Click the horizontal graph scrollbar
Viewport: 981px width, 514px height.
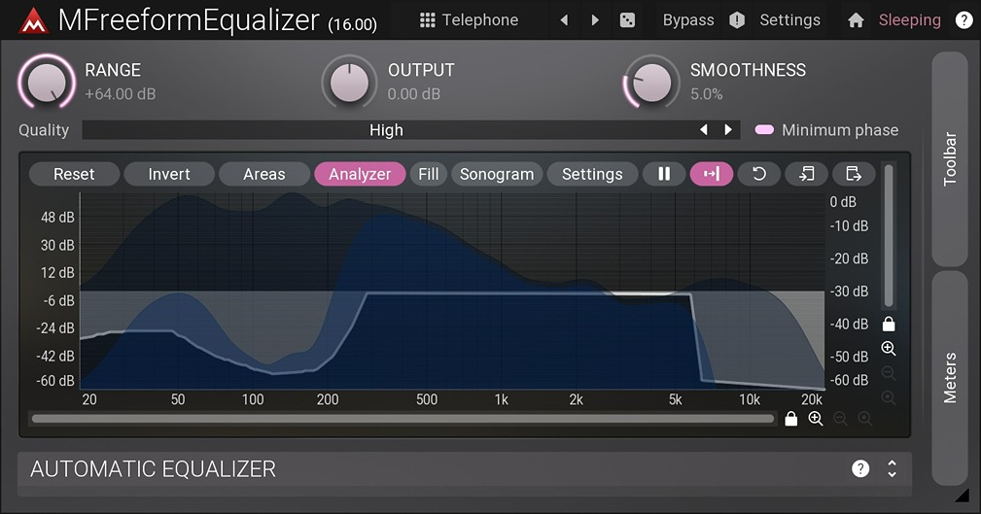[403, 419]
